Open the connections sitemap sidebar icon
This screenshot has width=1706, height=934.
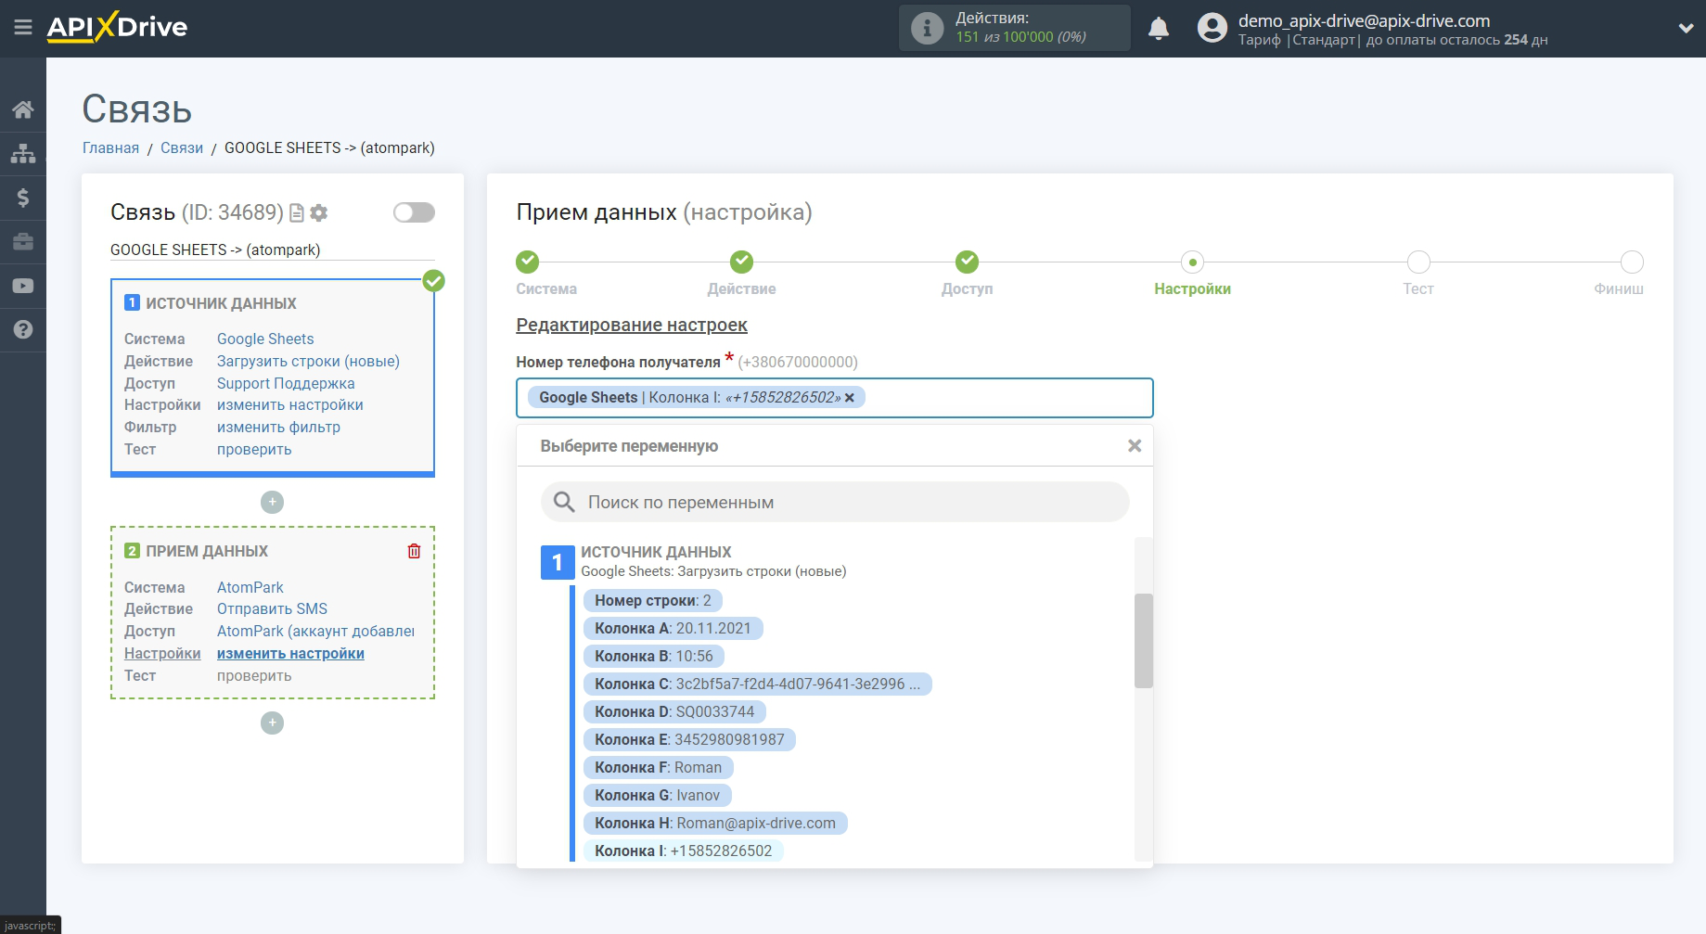(x=23, y=153)
